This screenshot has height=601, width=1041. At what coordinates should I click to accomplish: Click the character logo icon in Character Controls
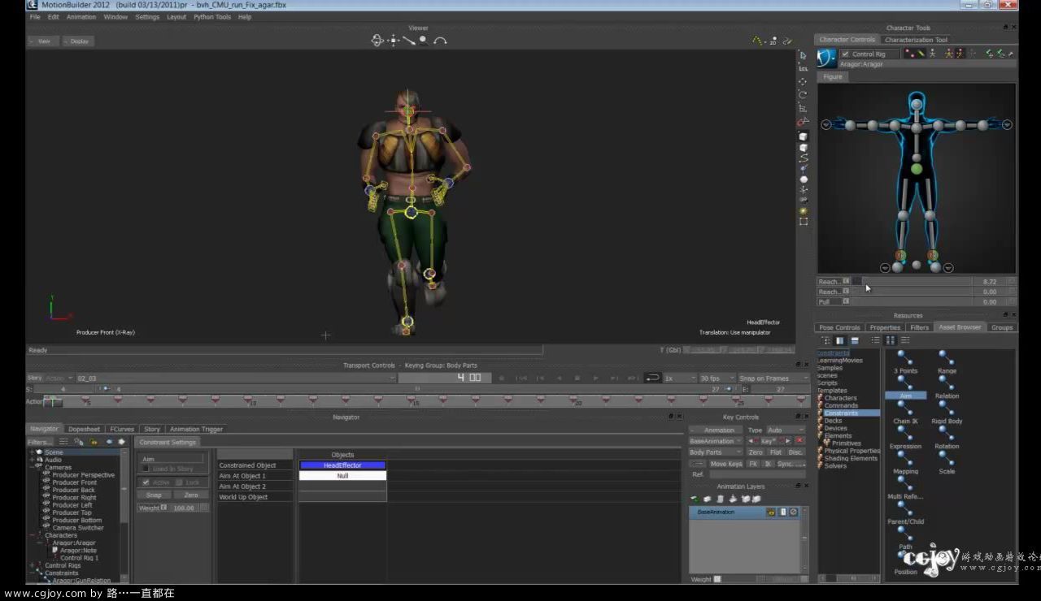[x=826, y=57]
